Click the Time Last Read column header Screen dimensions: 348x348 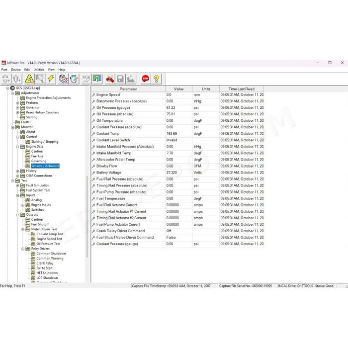242,89
